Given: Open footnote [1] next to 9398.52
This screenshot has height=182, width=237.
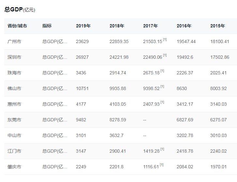Looking at the screenshot, I should click(162, 87).
